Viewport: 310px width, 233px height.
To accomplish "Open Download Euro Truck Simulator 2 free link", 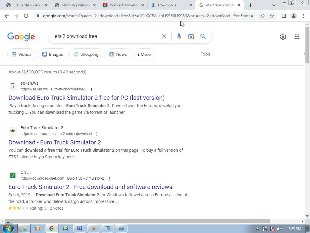I will click(87, 98).
